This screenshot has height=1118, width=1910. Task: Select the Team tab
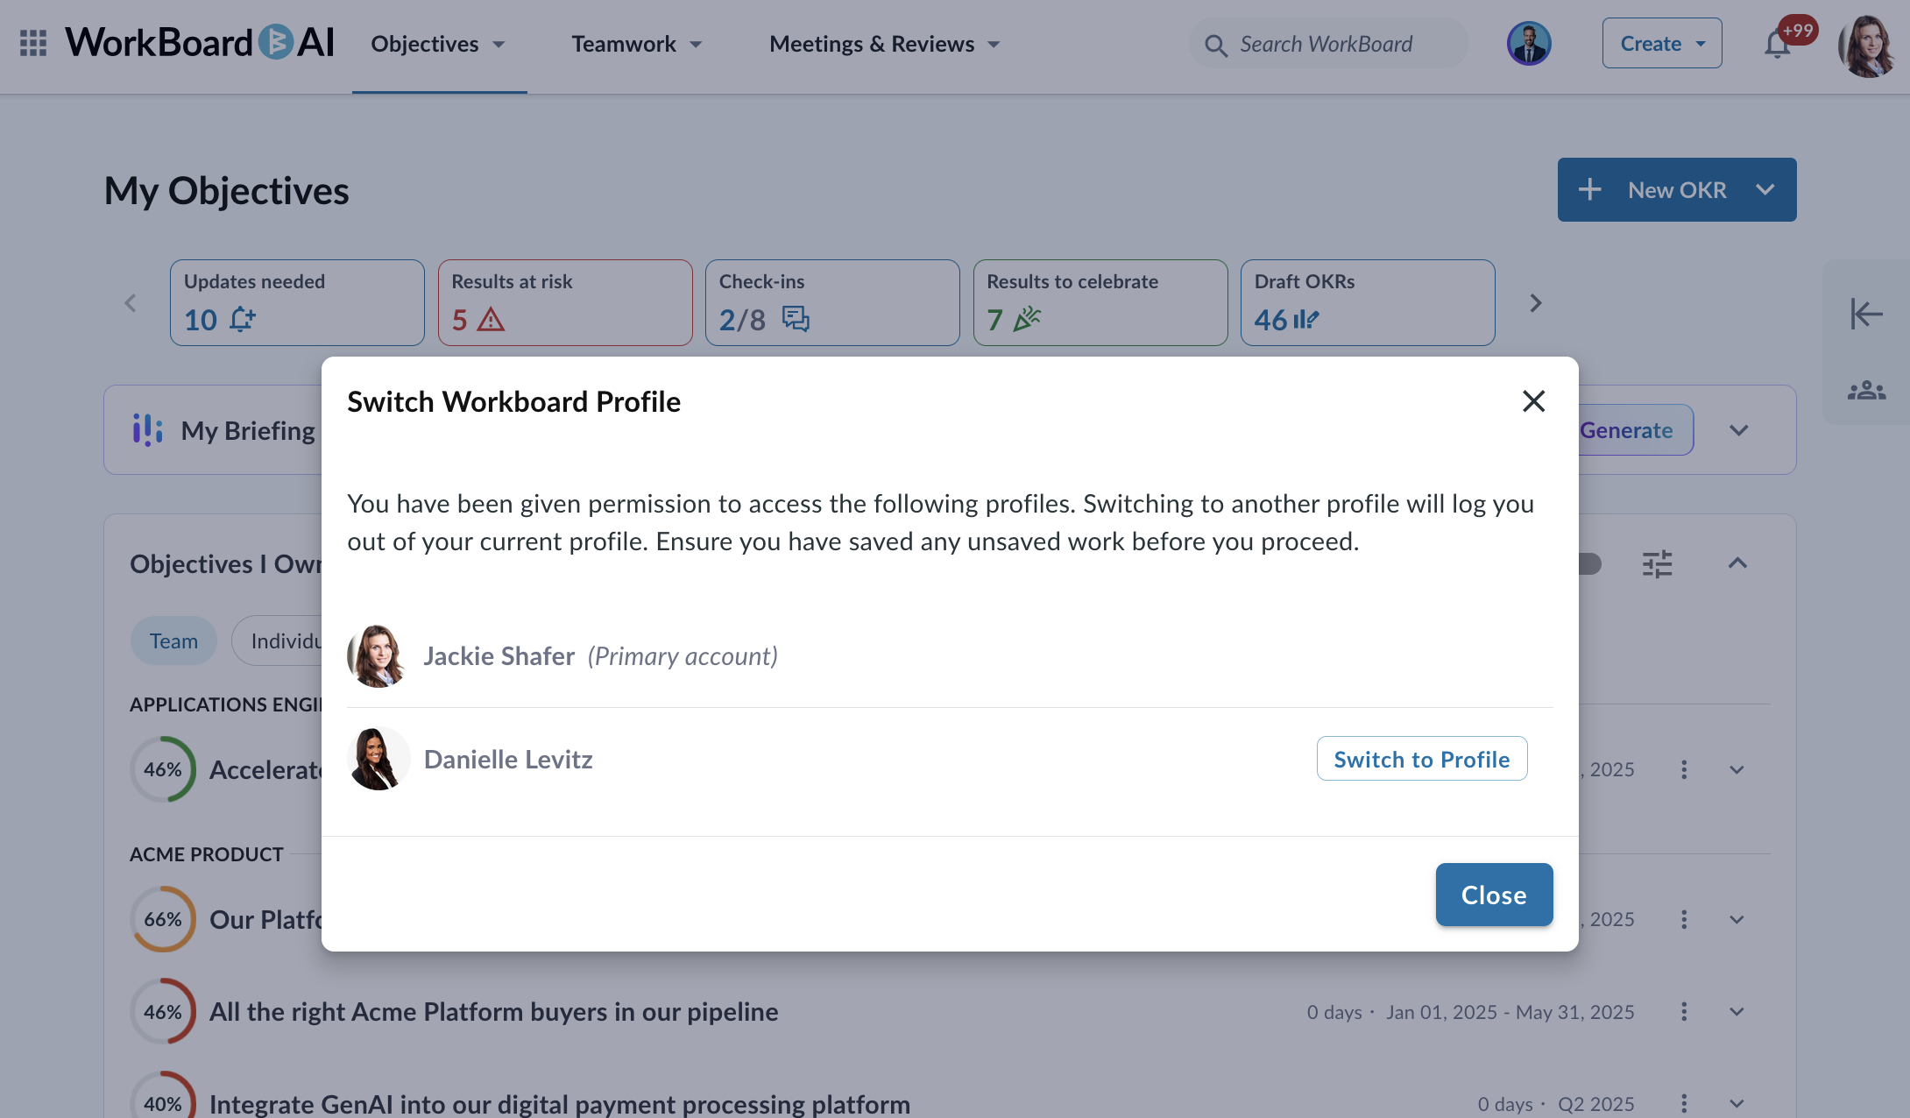173,641
